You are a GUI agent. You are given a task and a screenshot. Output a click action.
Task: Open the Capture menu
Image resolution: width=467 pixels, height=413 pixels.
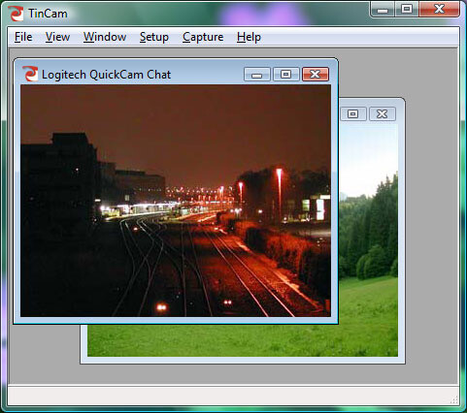(x=203, y=37)
